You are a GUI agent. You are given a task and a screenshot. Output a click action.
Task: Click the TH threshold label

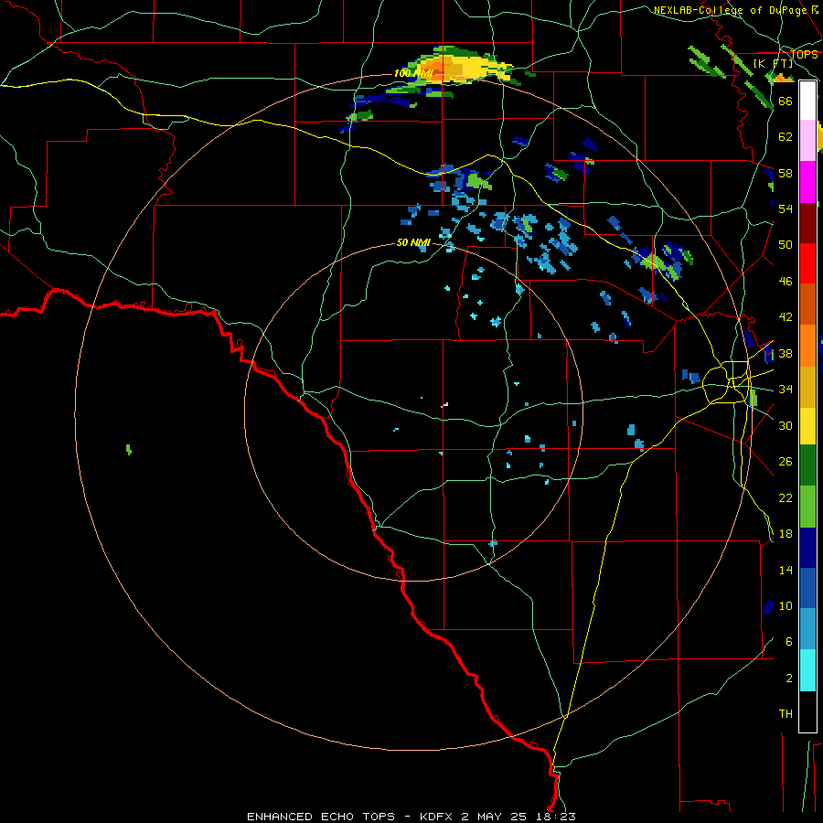pos(786,714)
